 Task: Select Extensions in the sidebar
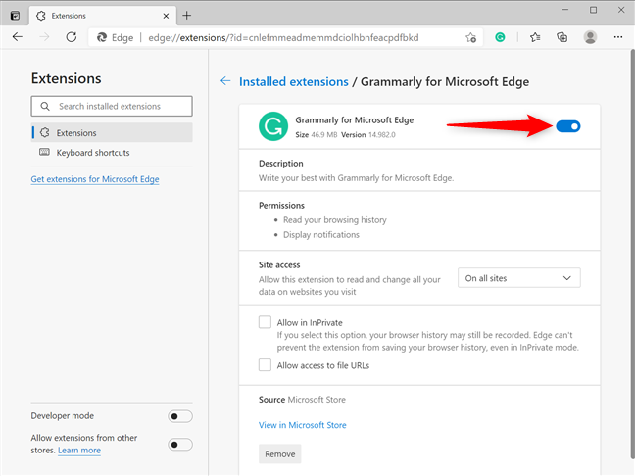[x=112, y=132]
